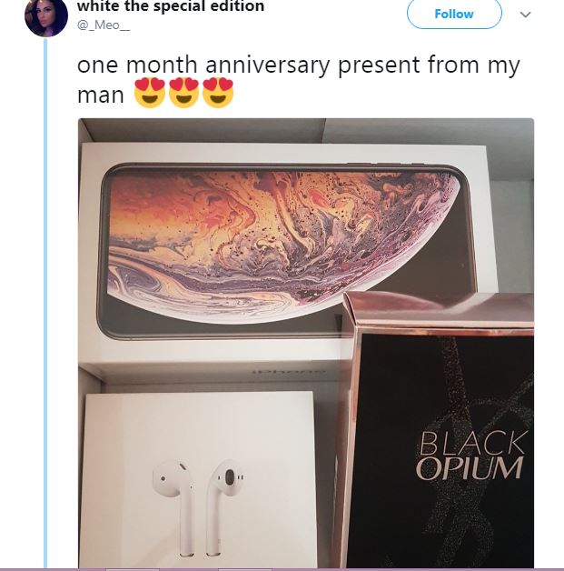Open the tweet options chevron menu
The image size is (564, 571).
pyautogui.click(x=526, y=15)
